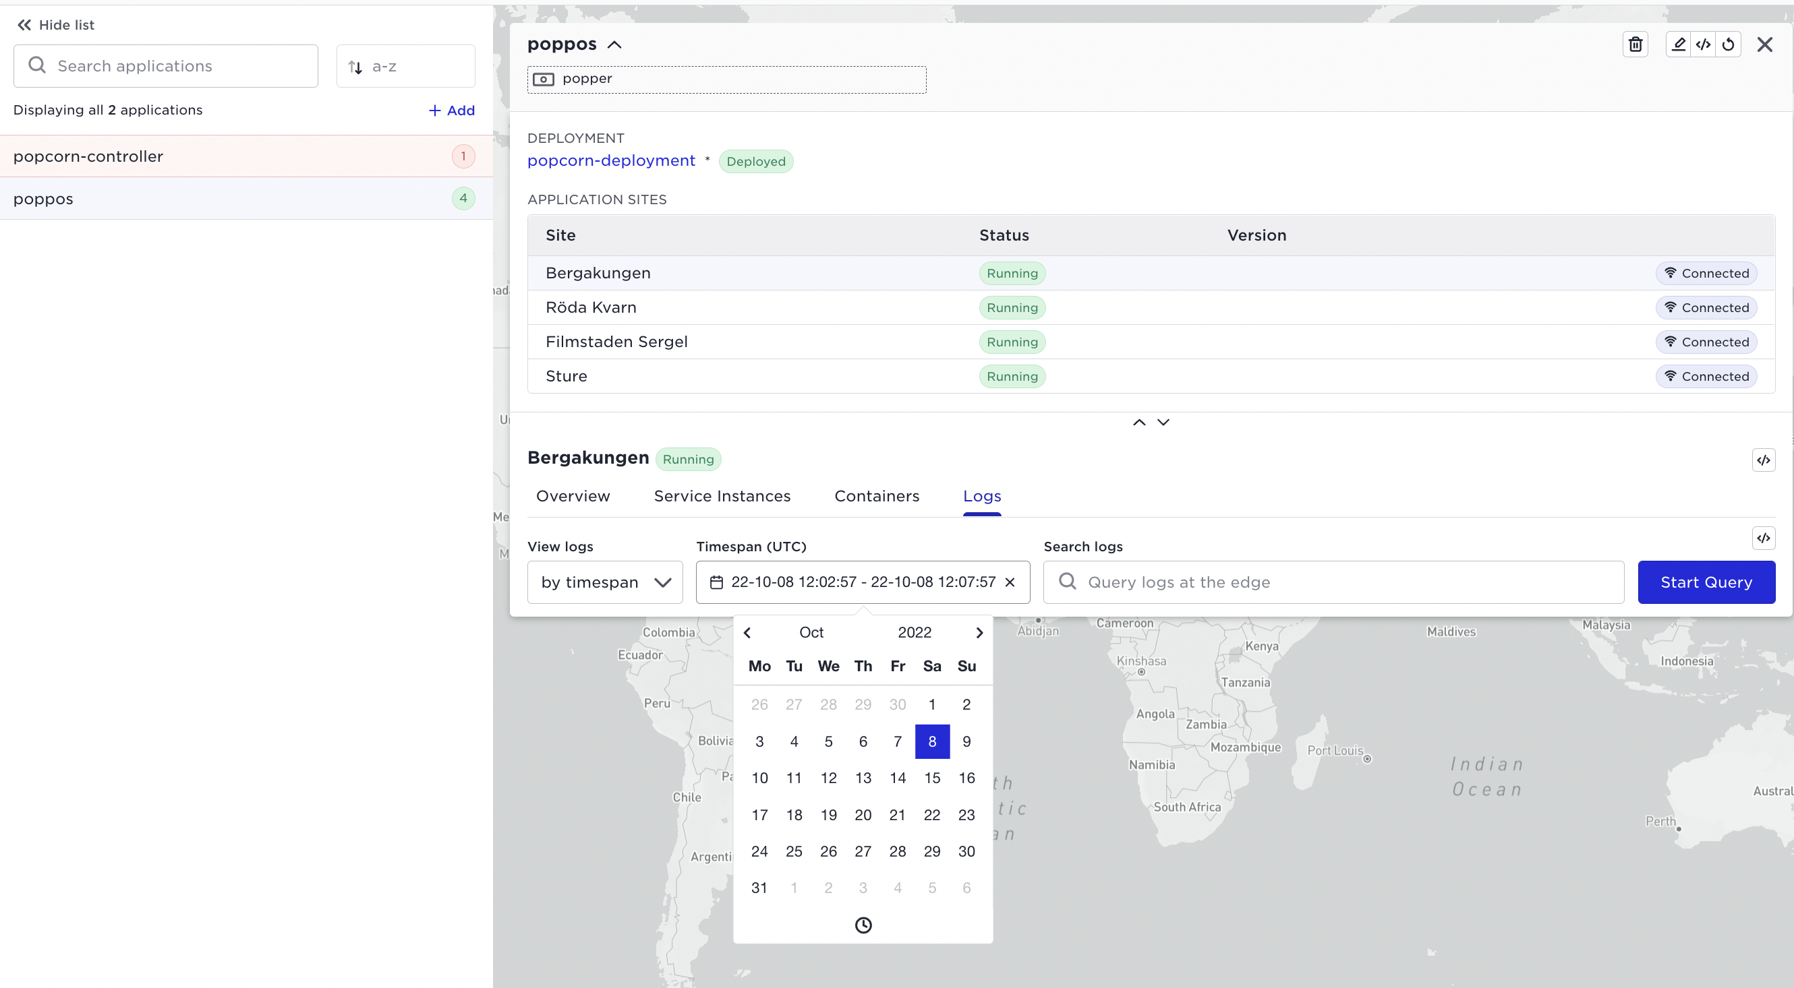This screenshot has width=1794, height=988.
Task: Switch to the Overview tab
Action: [573, 496]
